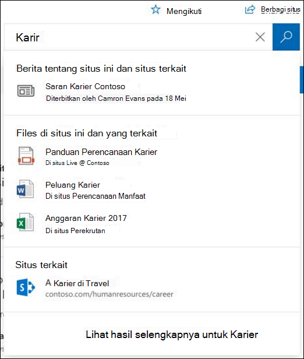The image size is (304, 359).
Task: Click the Word document icon
Action: (25, 189)
